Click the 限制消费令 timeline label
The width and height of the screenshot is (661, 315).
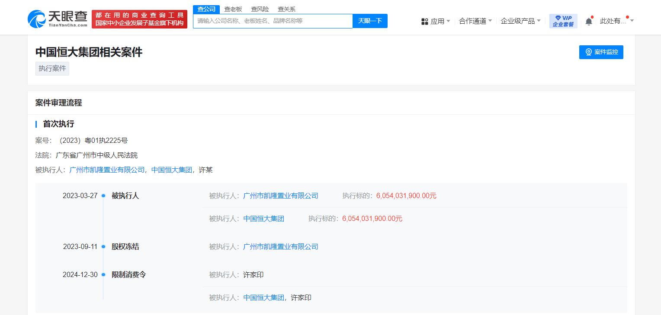[129, 274]
